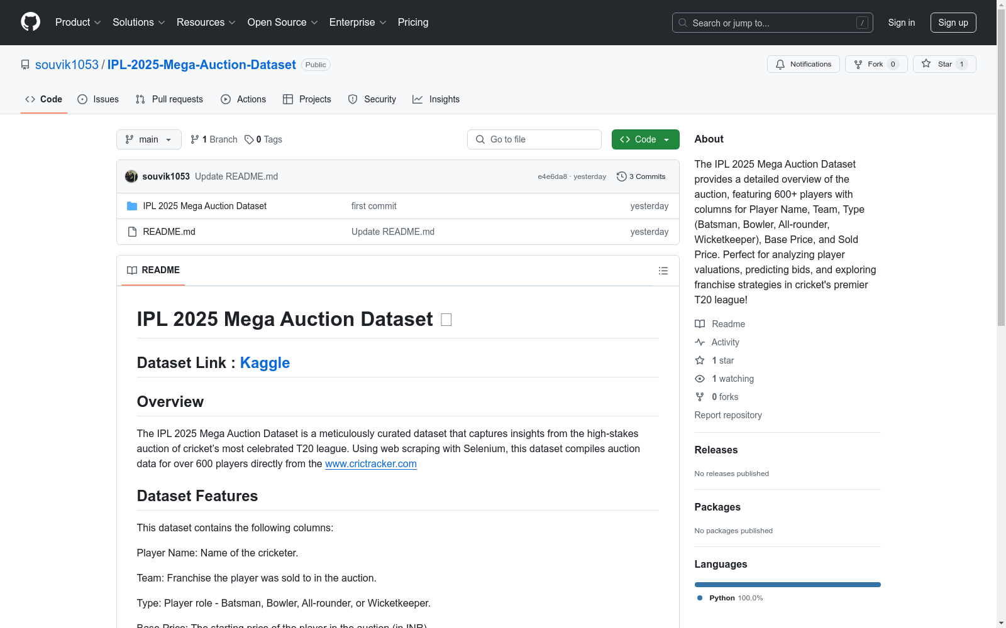Click the Activity pulse icon
The width and height of the screenshot is (1006, 628).
click(x=700, y=342)
